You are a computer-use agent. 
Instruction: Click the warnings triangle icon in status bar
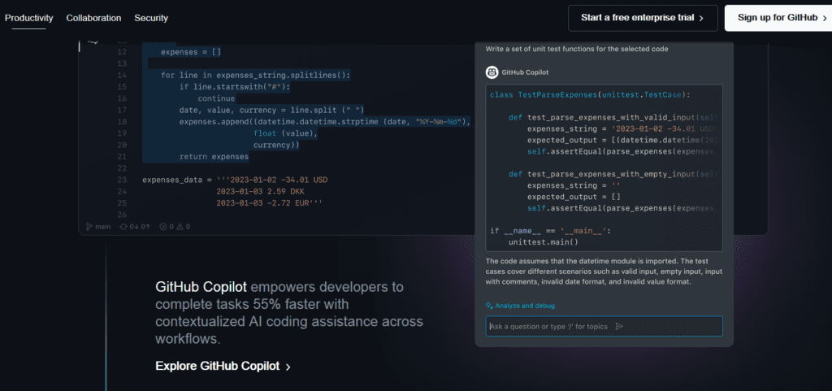[181, 227]
